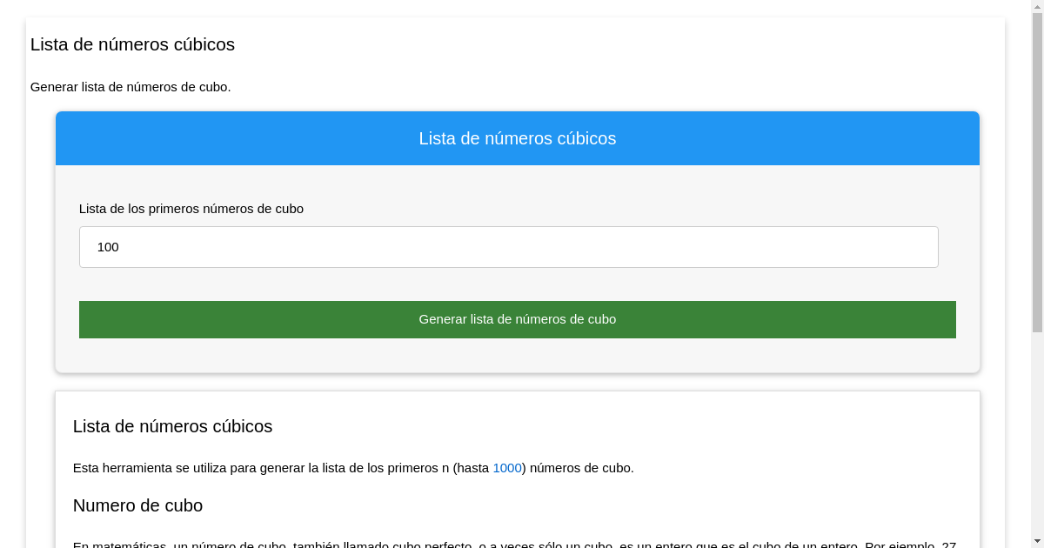Viewport: 1044px width, 548px height.
Task: Click the scrollbar down arrow
Action: (x=1036, y=541)
